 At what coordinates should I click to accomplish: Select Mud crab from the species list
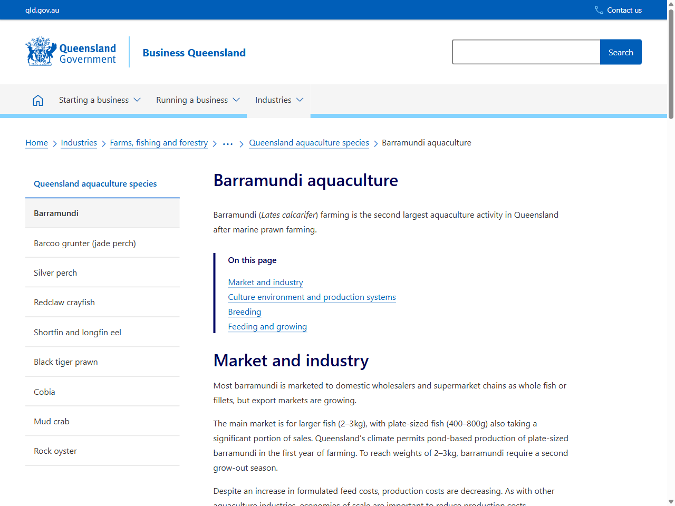[x=51, y=421]
